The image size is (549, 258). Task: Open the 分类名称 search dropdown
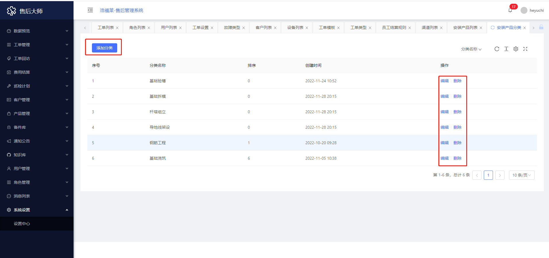tap(471, 49)
